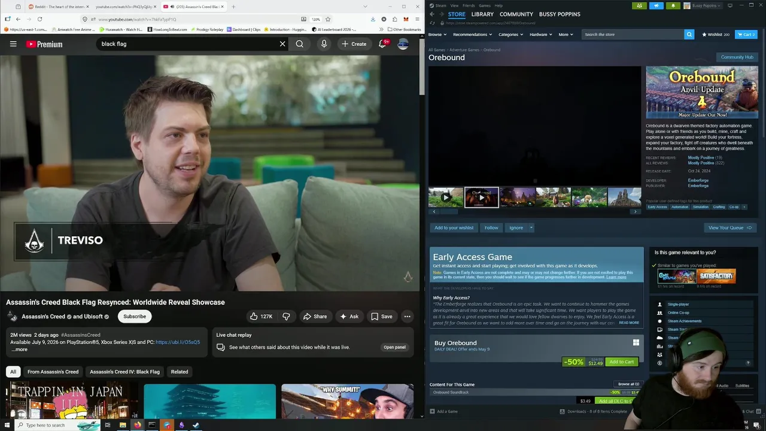Open Steam from the taskbar
766x431 pixels.
tap(196, 425)
